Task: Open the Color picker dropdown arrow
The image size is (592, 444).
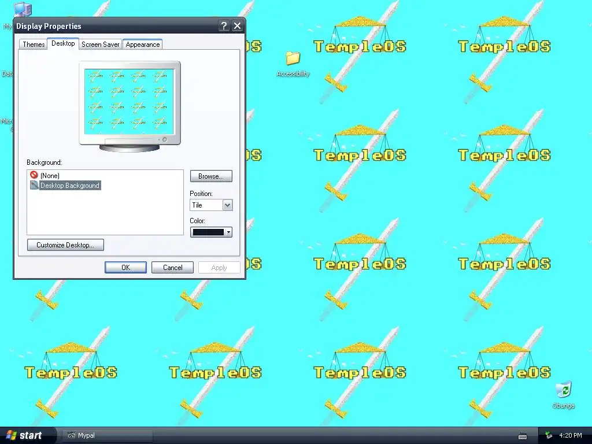Action: tap(228, 232)
